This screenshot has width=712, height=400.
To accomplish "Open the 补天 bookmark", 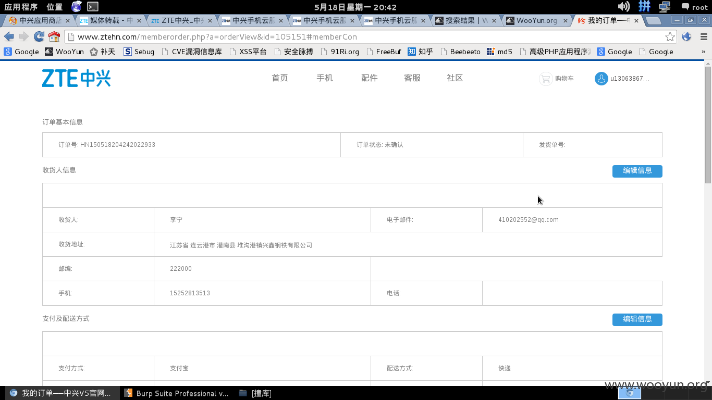I will pyautogui.click(x=102, y=52).
